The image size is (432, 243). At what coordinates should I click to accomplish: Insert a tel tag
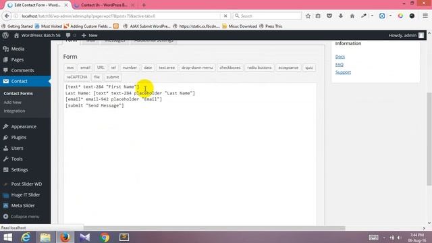[113, 67]
